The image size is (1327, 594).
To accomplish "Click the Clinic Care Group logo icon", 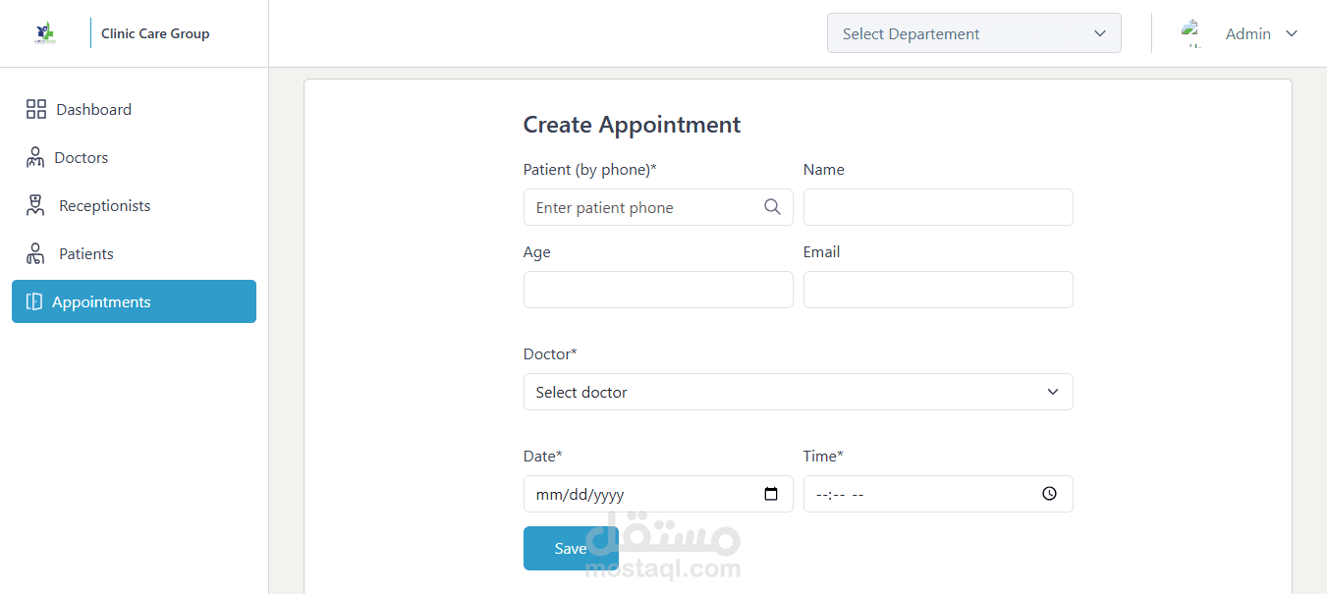I will point(45,33).
